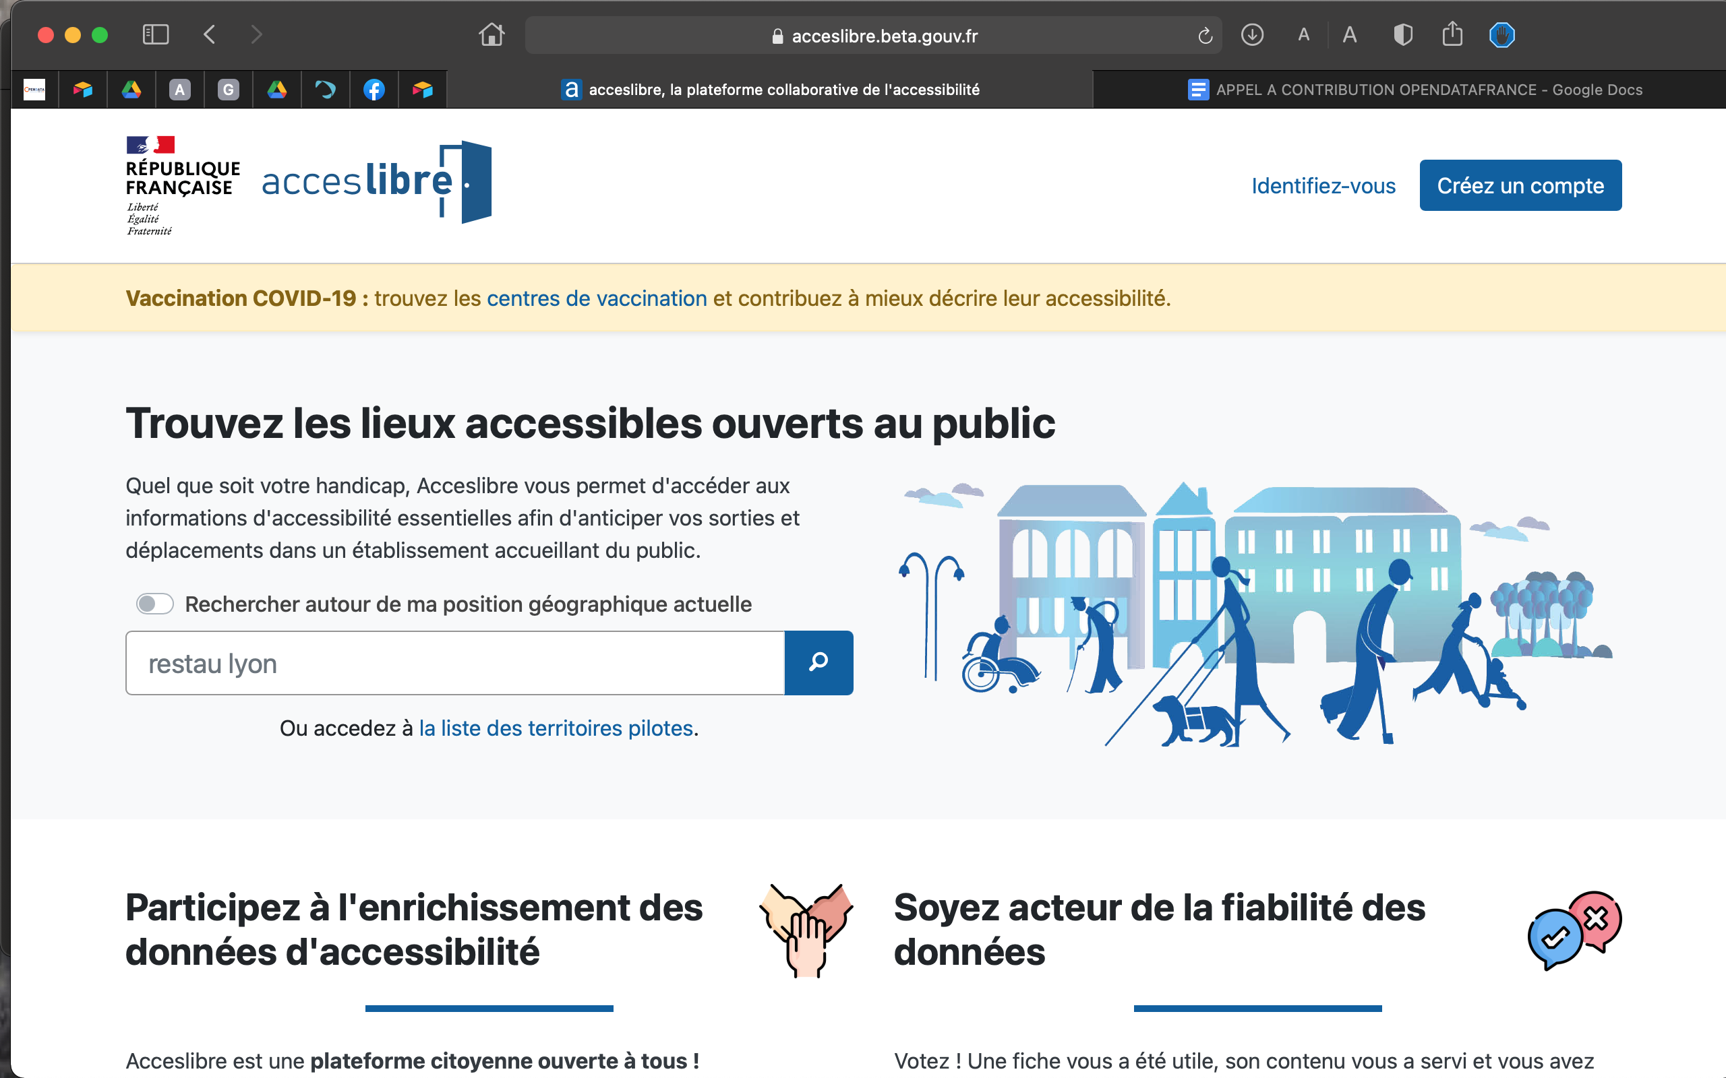Viewport: 1726px width, 1078px height.
Task: Go back with the back arrow
Action: point(209,34)
